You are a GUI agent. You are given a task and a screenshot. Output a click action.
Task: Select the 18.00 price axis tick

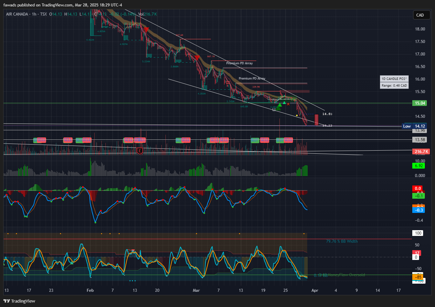(x=420, y=29)
